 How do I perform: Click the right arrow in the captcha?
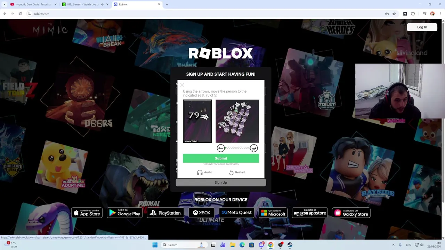[x=254, y=148]
